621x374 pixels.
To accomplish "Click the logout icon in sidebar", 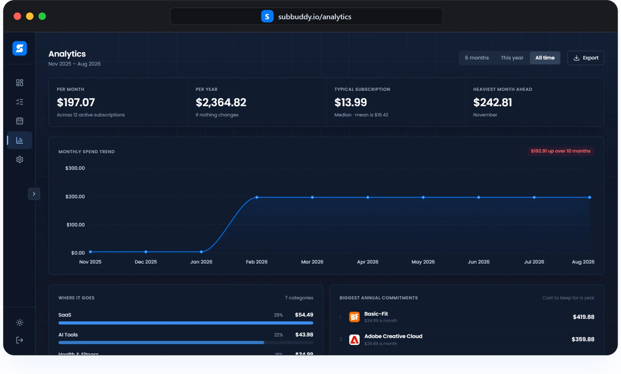I will point(20,340).
